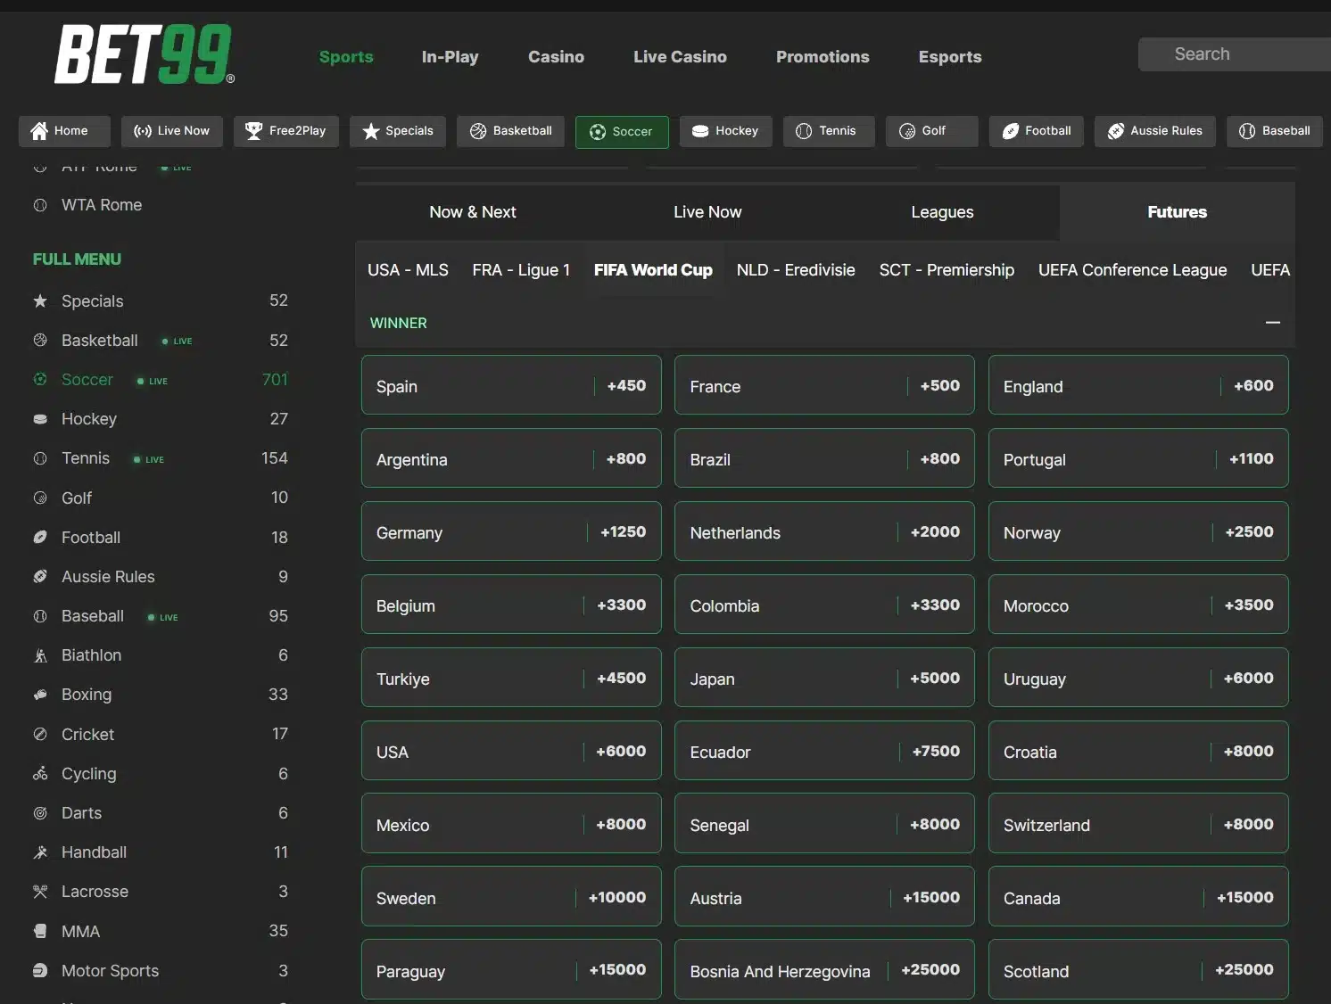Click the Cycling icon in sidebar

(x=40, y=773)
